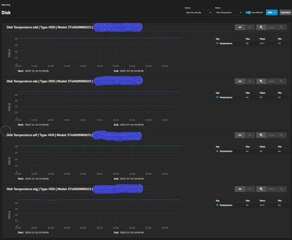Click the sdd Mean value 39.9
292x240 pixels.
tap(262, 43)
